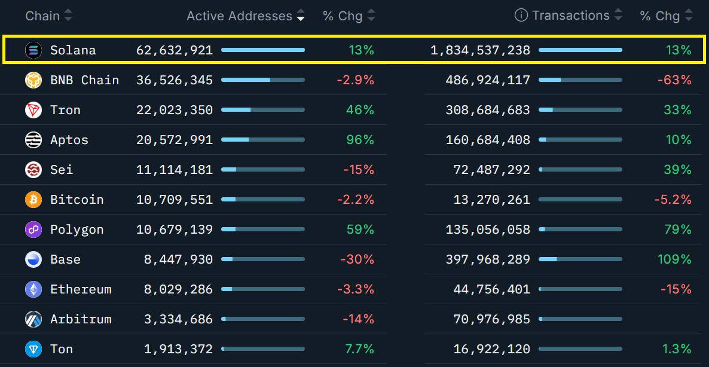Click Solana's Active Addresses bar chart

263,50
